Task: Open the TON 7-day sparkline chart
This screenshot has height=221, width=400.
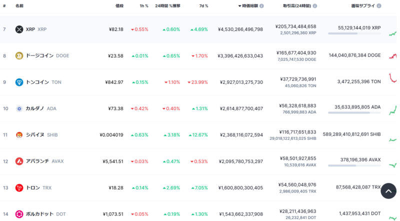Action: point(392,78)
